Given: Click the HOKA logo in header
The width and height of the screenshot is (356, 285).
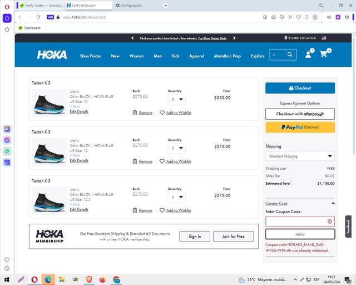Looking at the screenshot, I should 52,55.
